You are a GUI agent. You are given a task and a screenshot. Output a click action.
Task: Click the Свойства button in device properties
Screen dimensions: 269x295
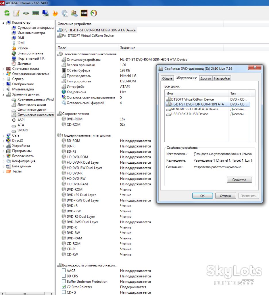239,180
